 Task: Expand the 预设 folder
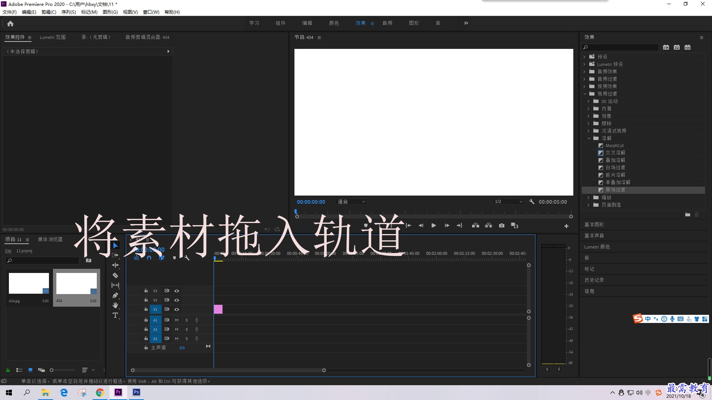coord(584,57)
